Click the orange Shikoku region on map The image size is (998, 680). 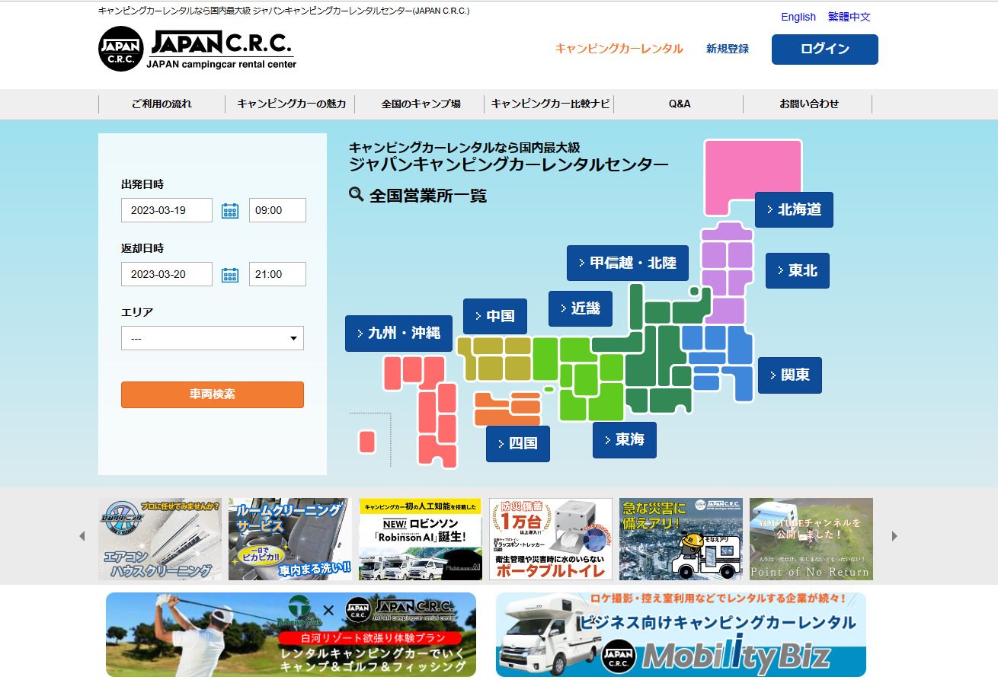(x=507, y=409)
